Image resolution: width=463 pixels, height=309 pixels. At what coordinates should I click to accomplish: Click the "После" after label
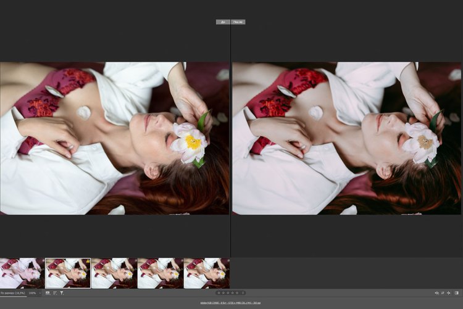(x=238, y=22)
